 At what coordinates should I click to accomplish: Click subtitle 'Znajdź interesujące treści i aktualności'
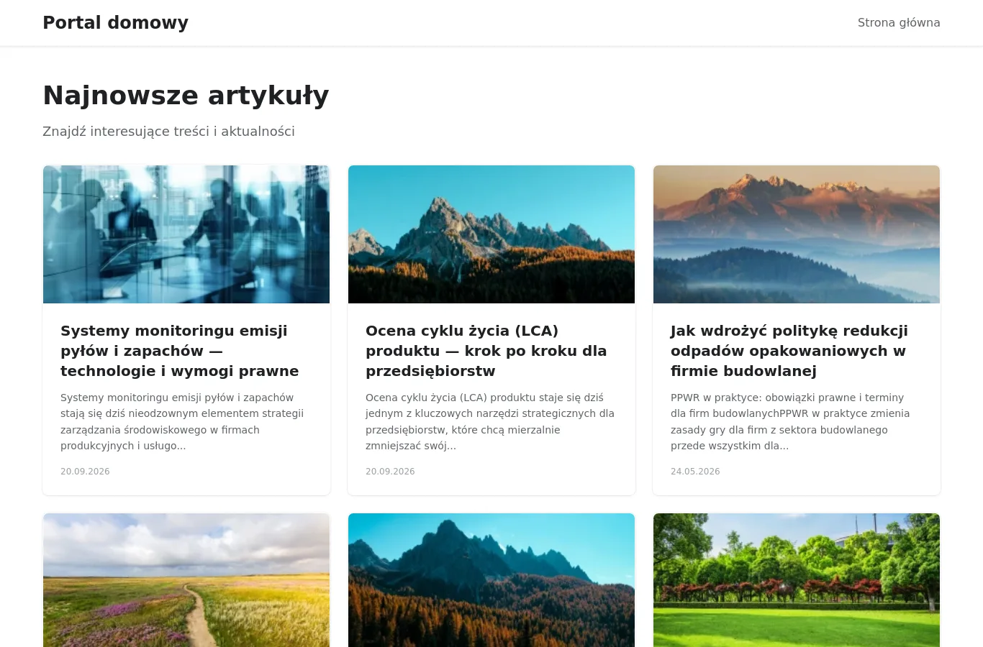168,132
